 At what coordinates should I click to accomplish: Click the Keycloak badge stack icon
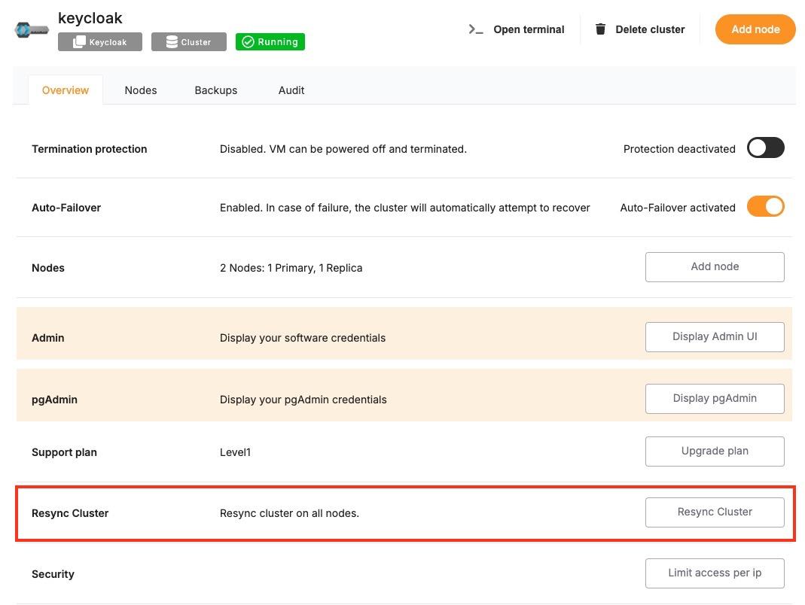click(x=79, y=42)
